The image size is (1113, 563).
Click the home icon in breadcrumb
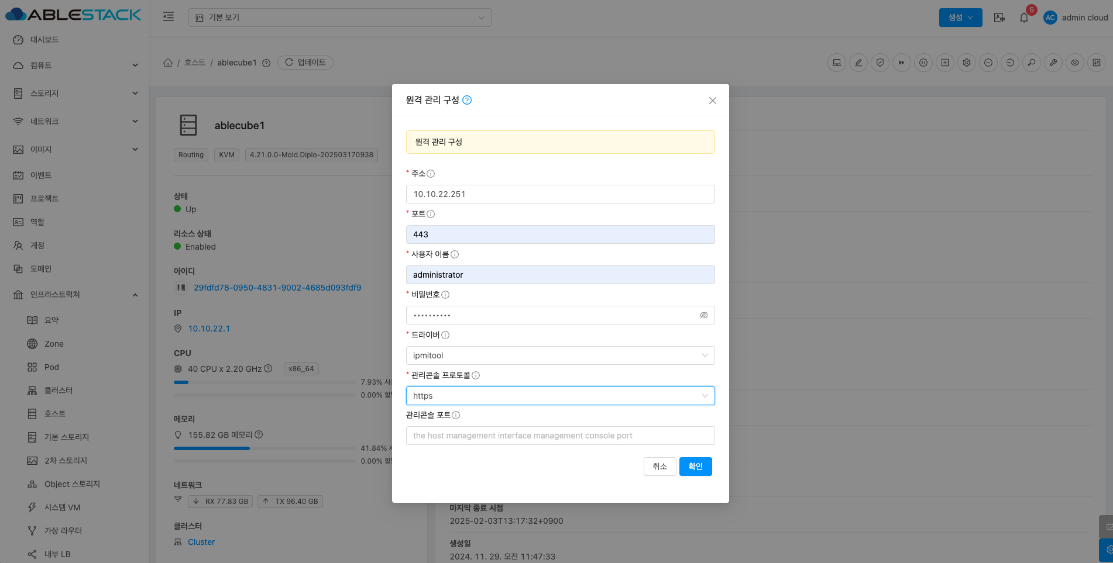click(168, 63)
